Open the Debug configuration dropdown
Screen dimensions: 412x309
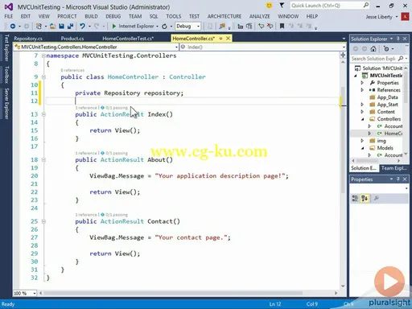pos(199,27)
